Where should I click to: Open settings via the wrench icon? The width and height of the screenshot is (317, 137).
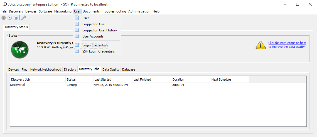pyautogui.click(x=24, y=18)
